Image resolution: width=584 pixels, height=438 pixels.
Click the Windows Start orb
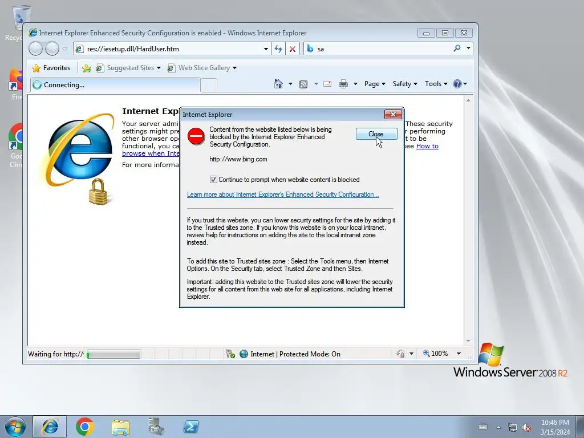tap(15, 427)
